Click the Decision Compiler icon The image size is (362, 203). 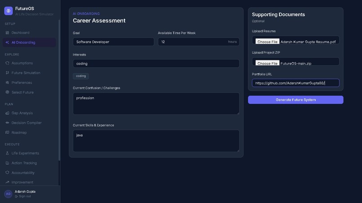pyautogui.click(x=7, y=123)
